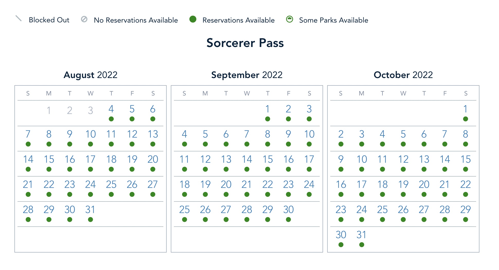Choose October 19 date
Image resolution: width=499 pixels, height=270 pixels.
coord(403,185)
